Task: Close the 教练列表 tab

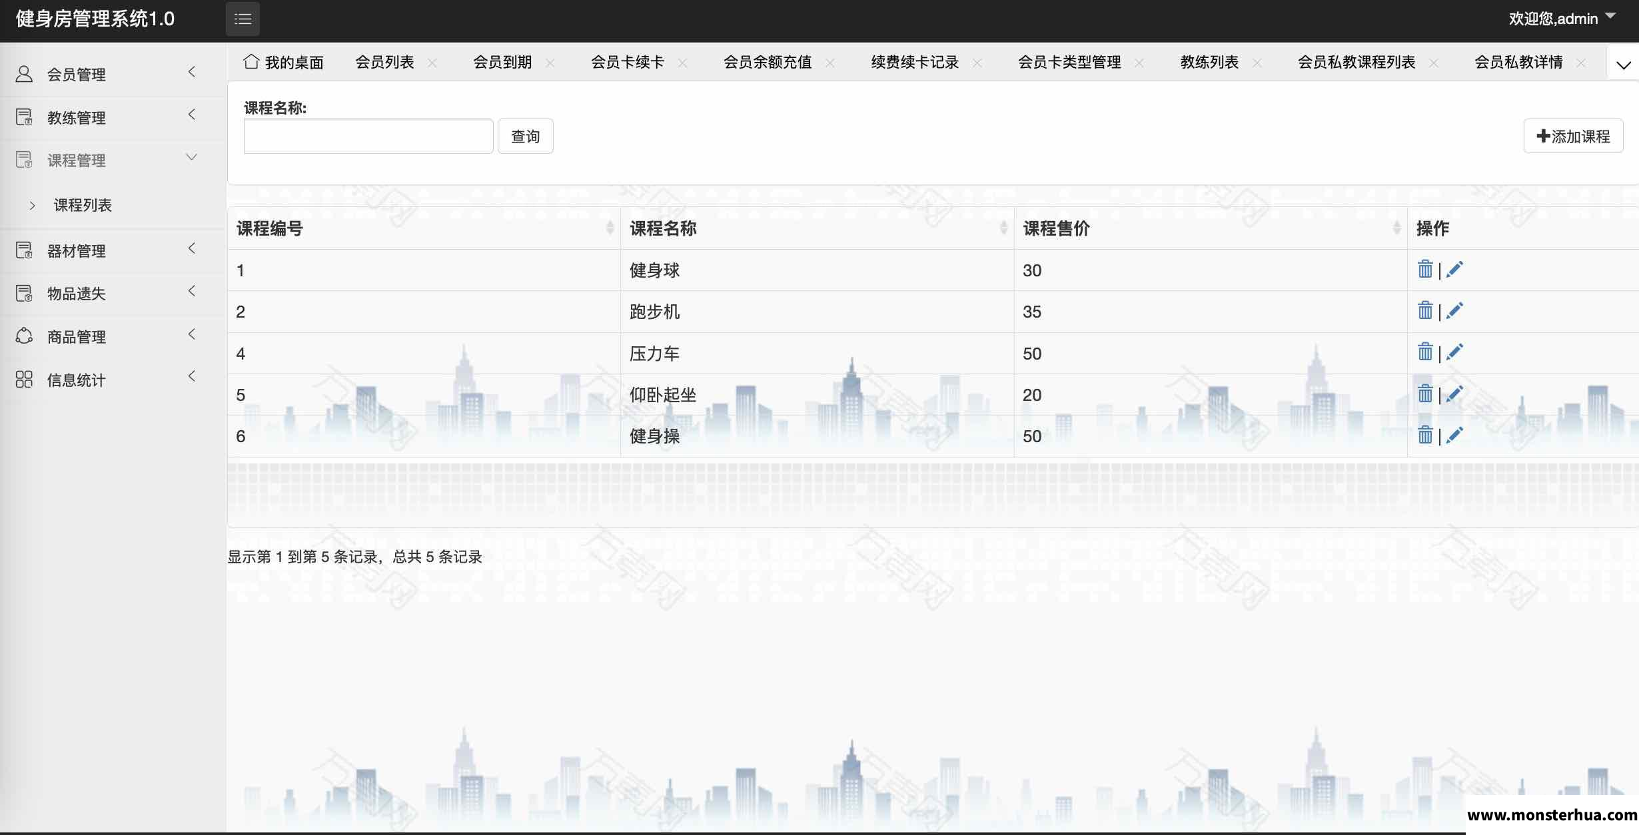Action: (x=1257, y=63)
